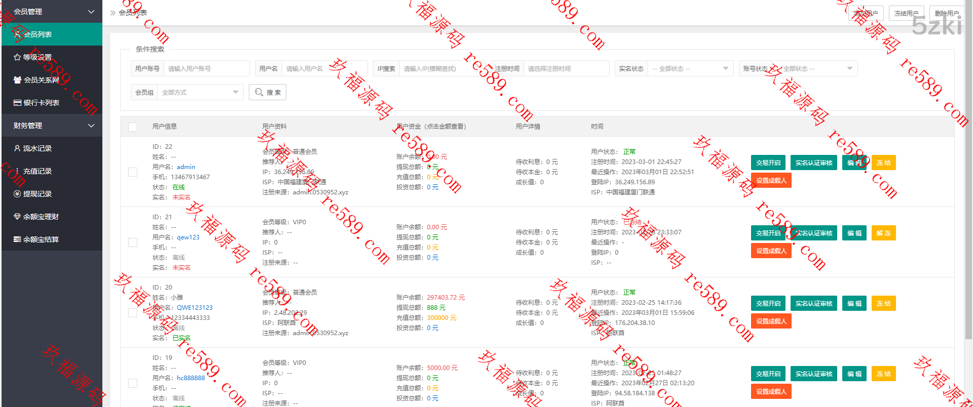Click the diamond icon beside 余额宝理财
The width and height of the screenshot is (973, 407).
click(17, 217)
